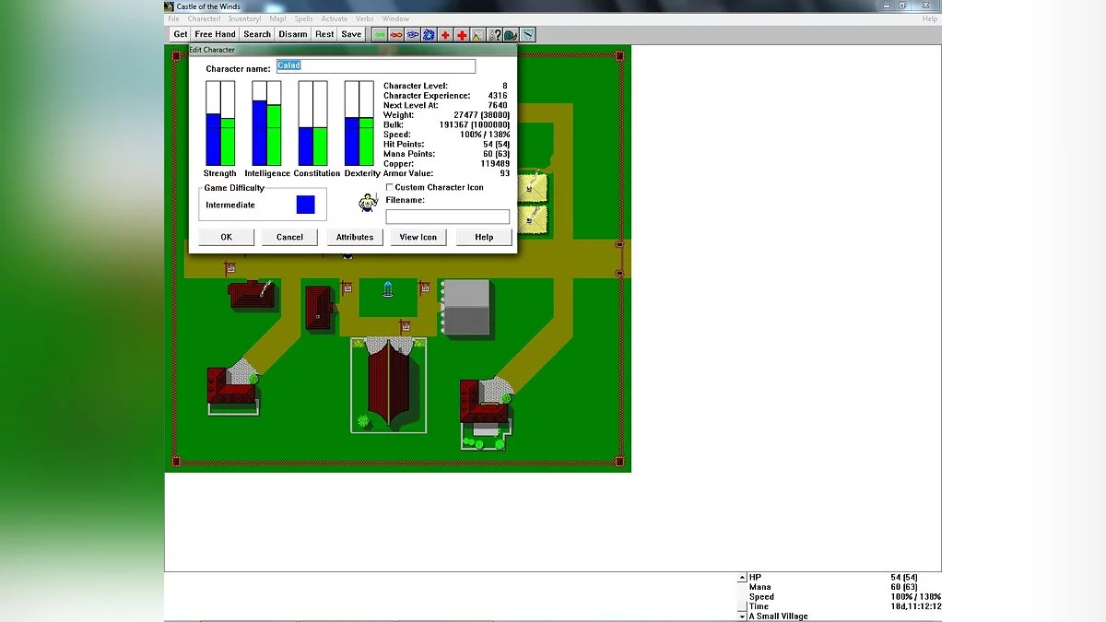Click the warrior character icon in dialog
Screen dimensions: 1106x622
pos(369,202)
